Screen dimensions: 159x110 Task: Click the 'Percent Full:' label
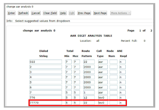pos(129,41)
